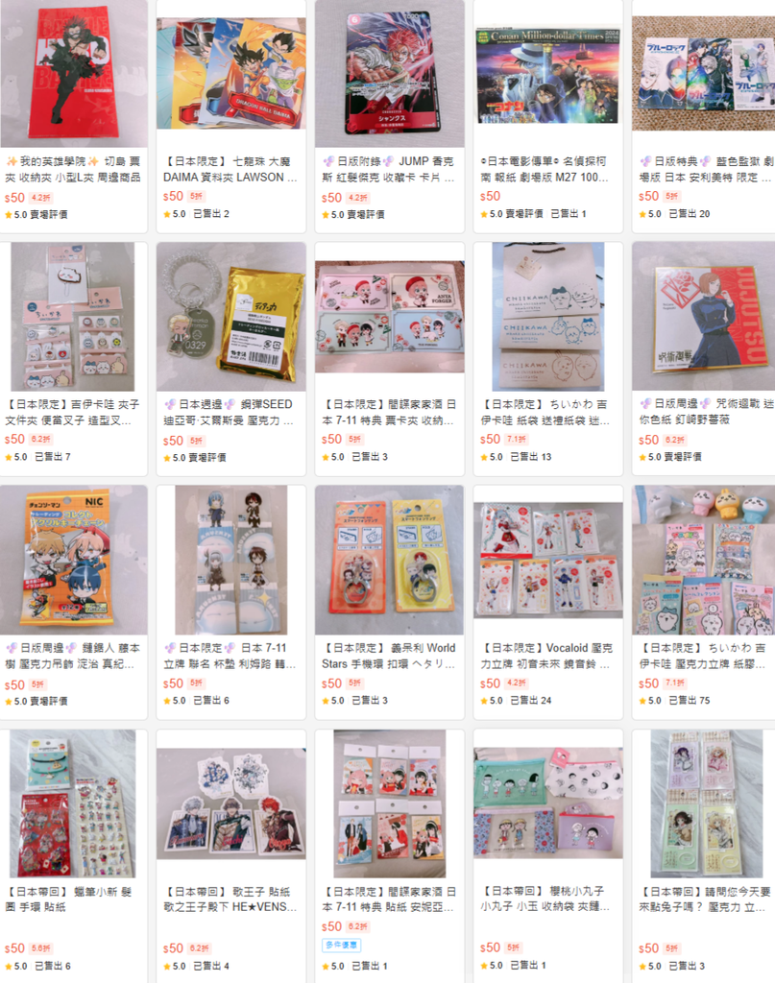Click the 歌王子 貼紙 HE★VENS listing title
This screenshot has width=775, height=983.
click(230, 899)
